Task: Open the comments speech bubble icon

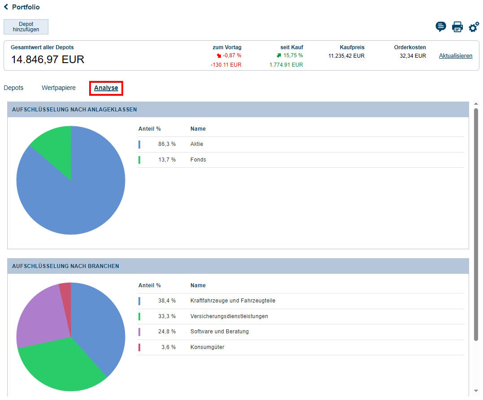Action: [441, 27]
